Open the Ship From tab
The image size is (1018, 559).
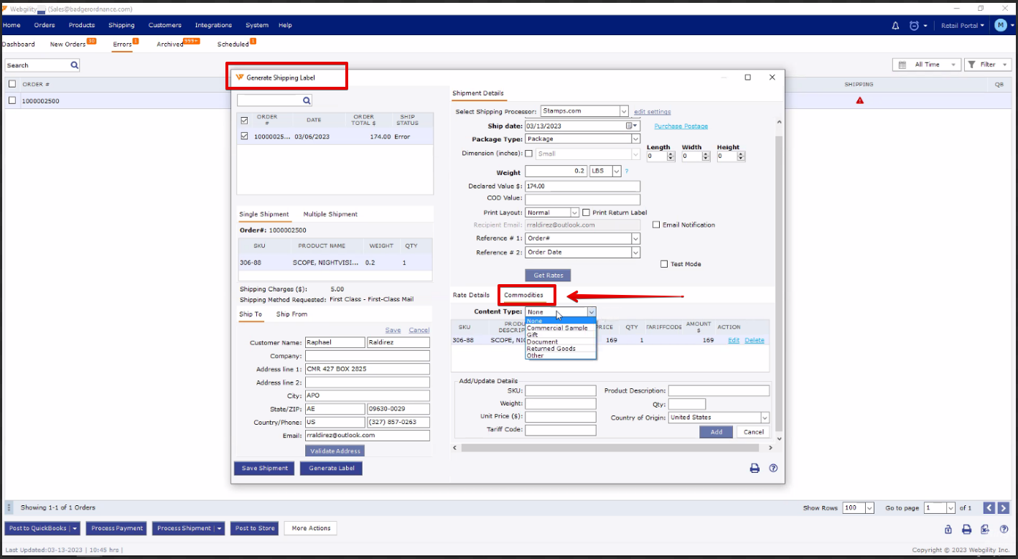[x=291, y=314]
